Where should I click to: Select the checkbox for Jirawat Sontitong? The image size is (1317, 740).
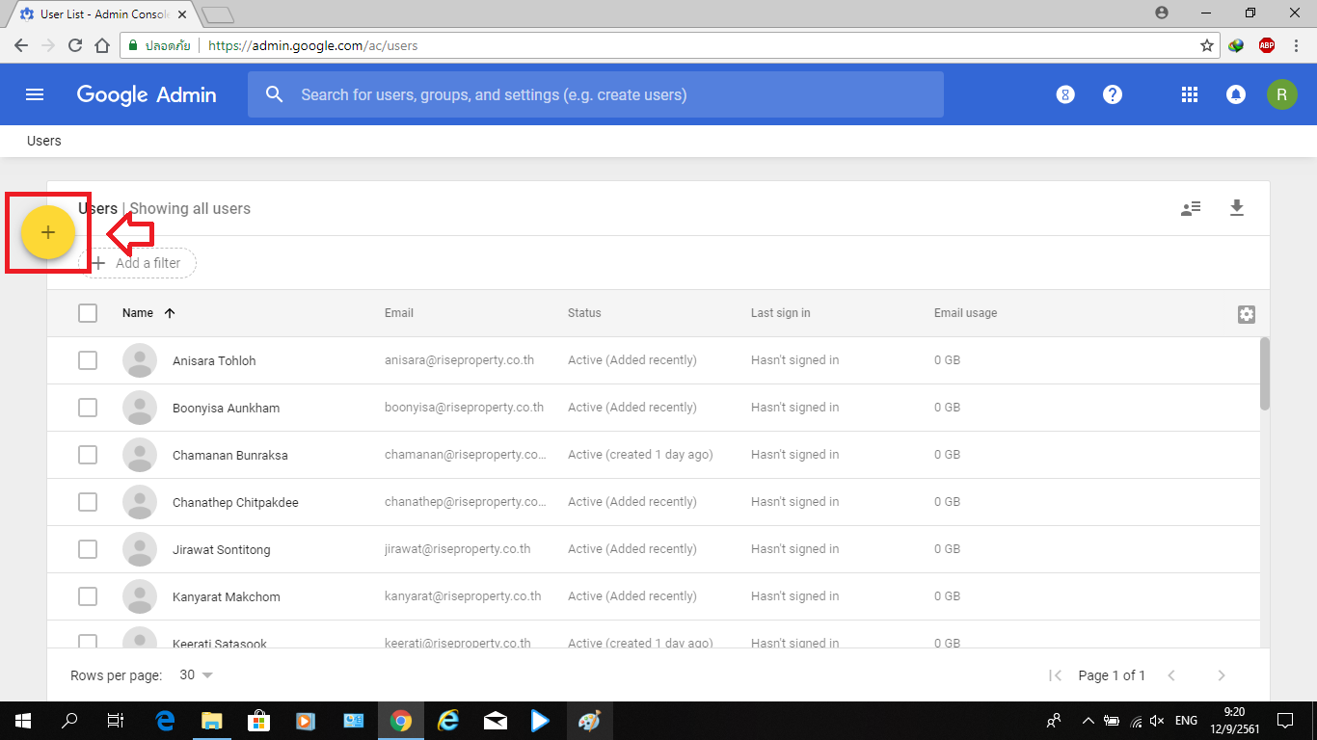click(x=88, y=549)
